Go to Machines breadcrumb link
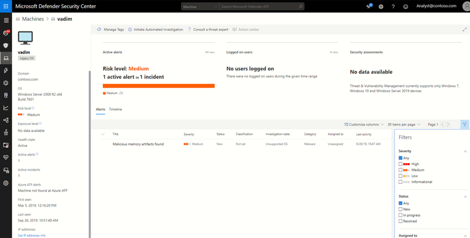 point(33,19)
